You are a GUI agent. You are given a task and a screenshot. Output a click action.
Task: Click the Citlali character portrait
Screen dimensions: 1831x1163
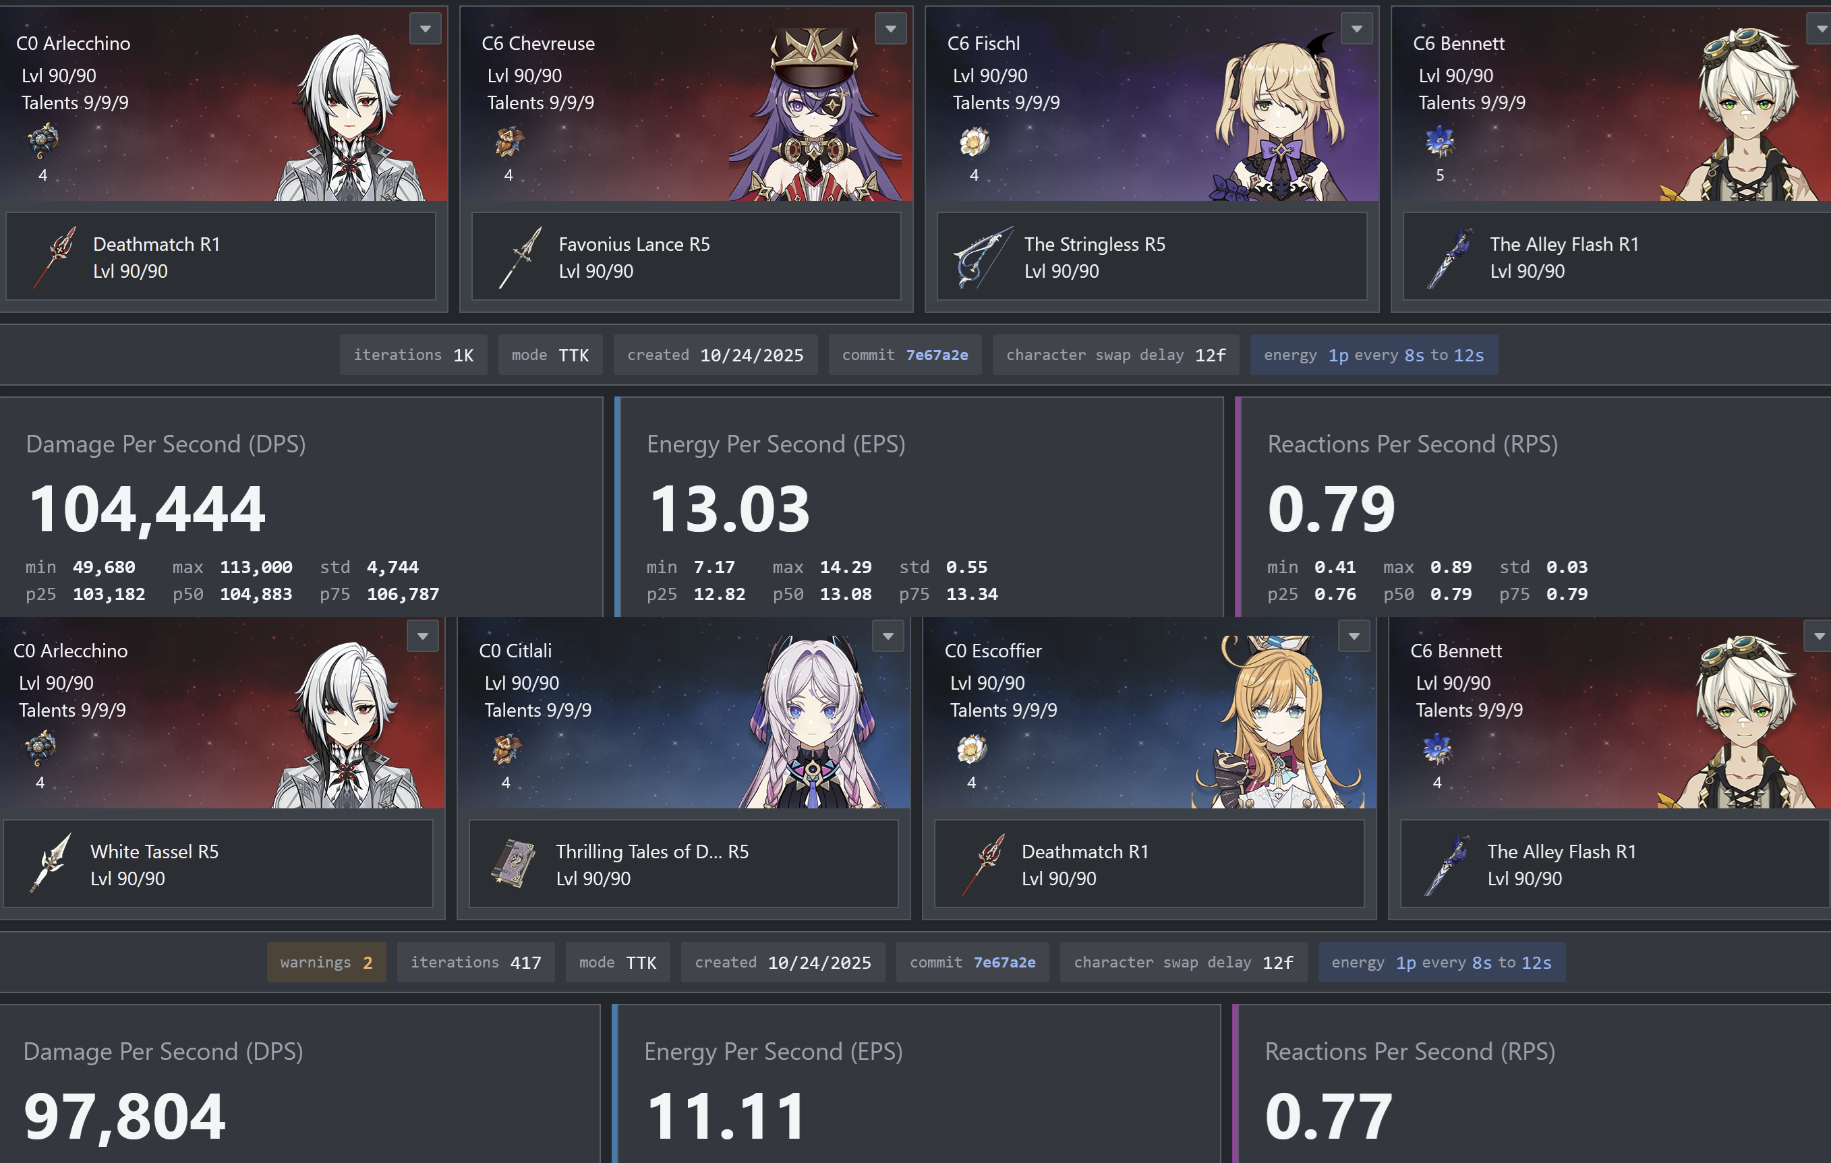[813, 722]
